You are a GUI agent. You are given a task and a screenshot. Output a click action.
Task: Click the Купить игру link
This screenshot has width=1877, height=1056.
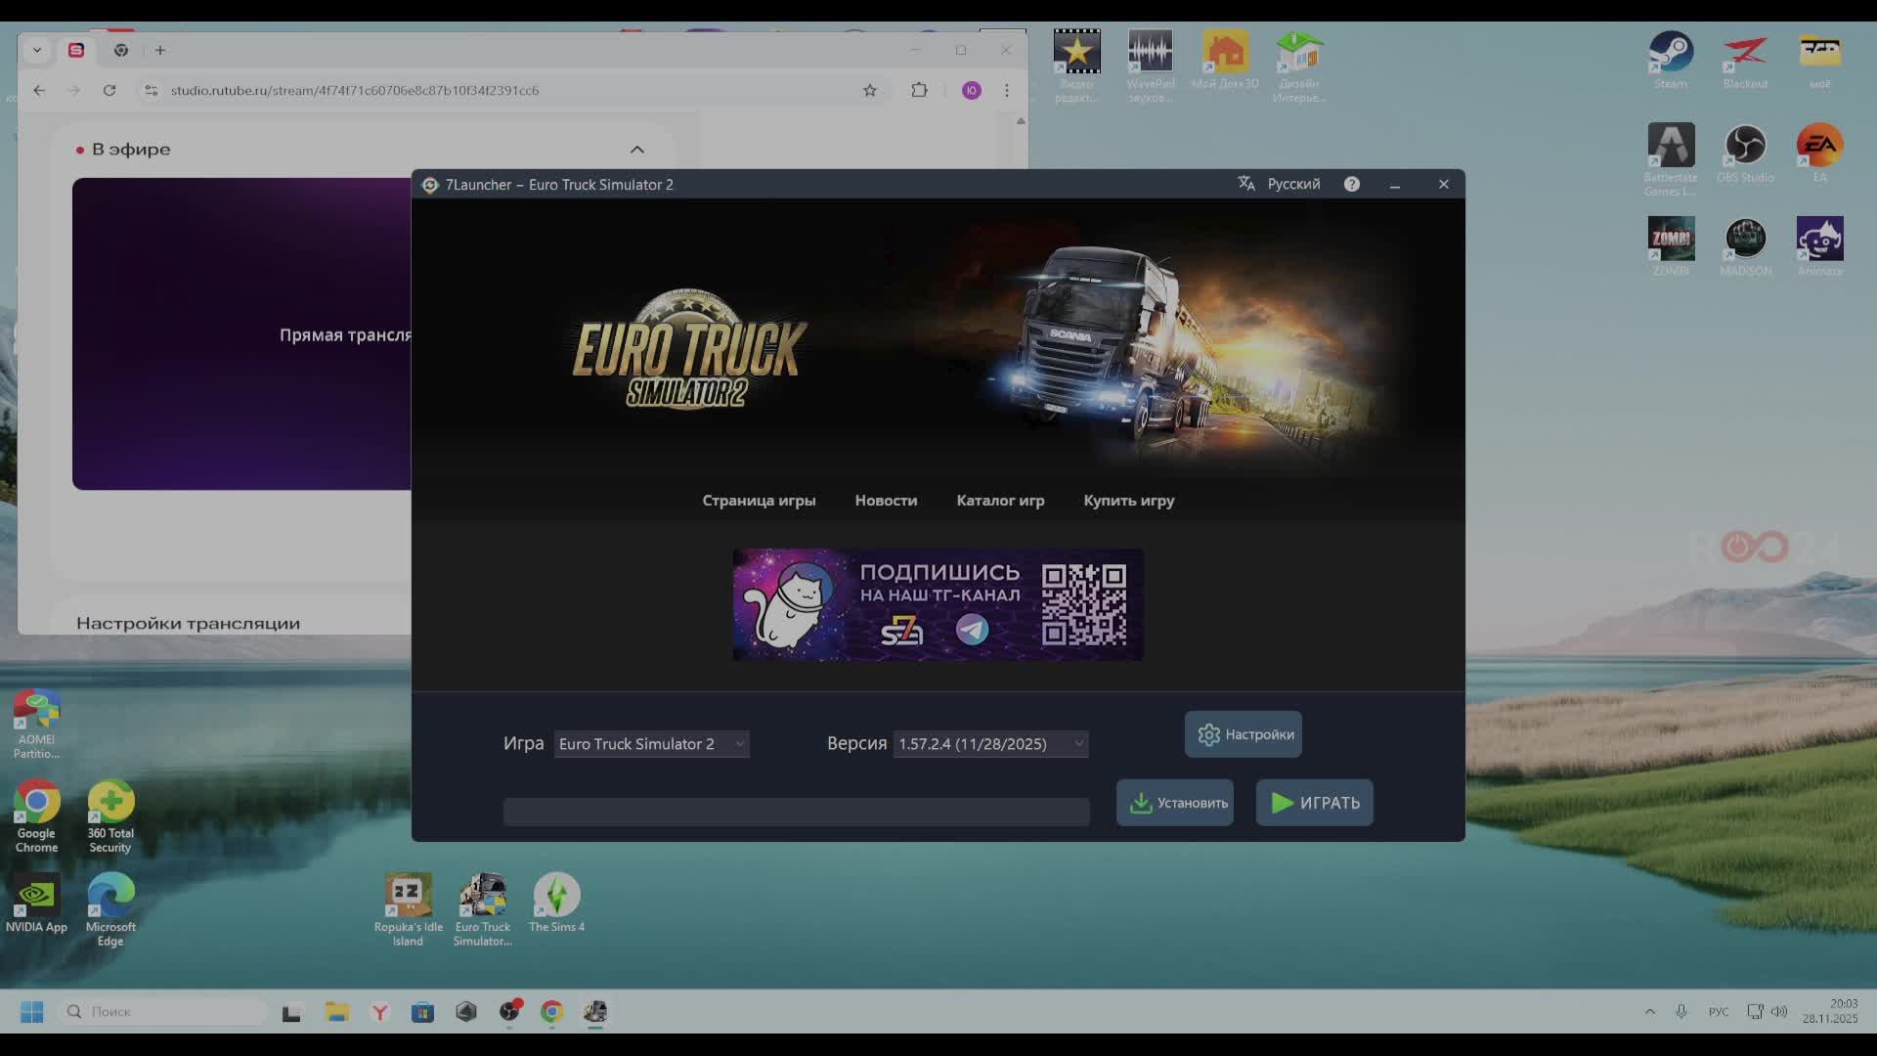click(1128, 501)
